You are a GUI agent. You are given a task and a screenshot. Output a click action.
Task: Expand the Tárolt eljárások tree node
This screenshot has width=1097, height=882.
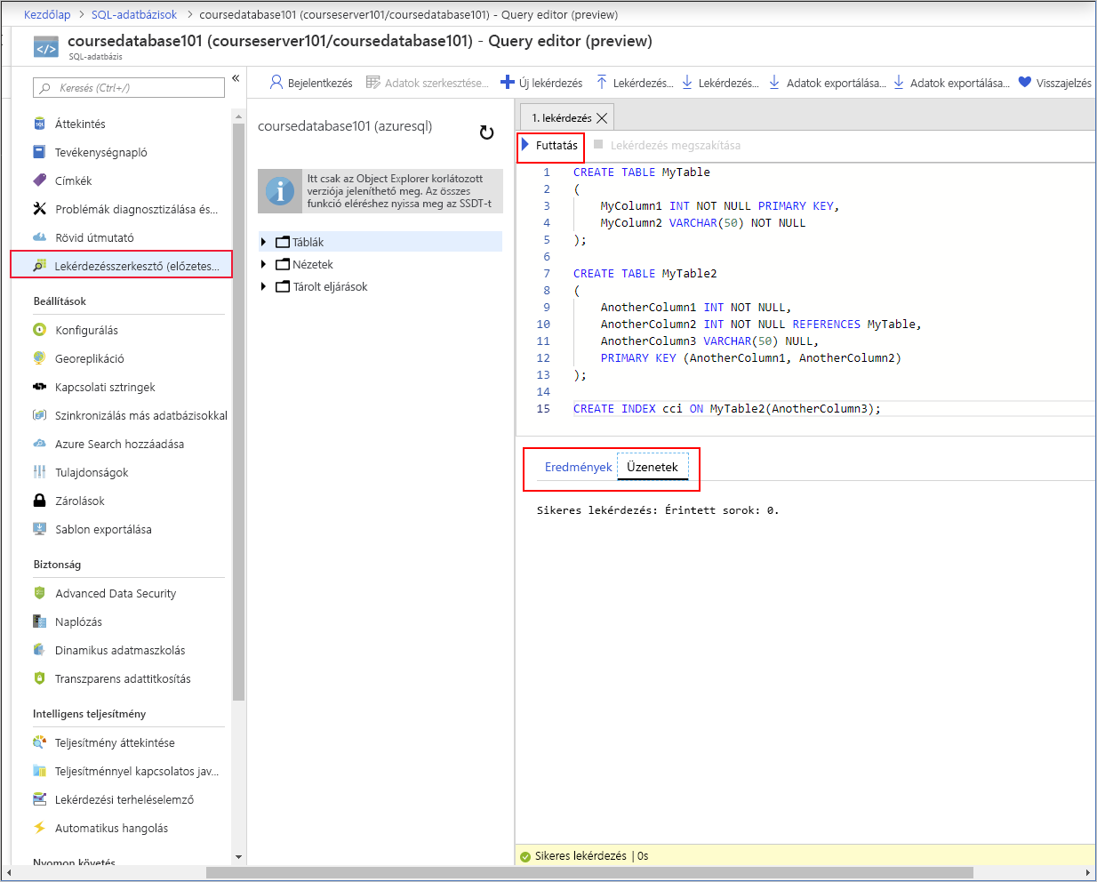click(x=264, y=286)
